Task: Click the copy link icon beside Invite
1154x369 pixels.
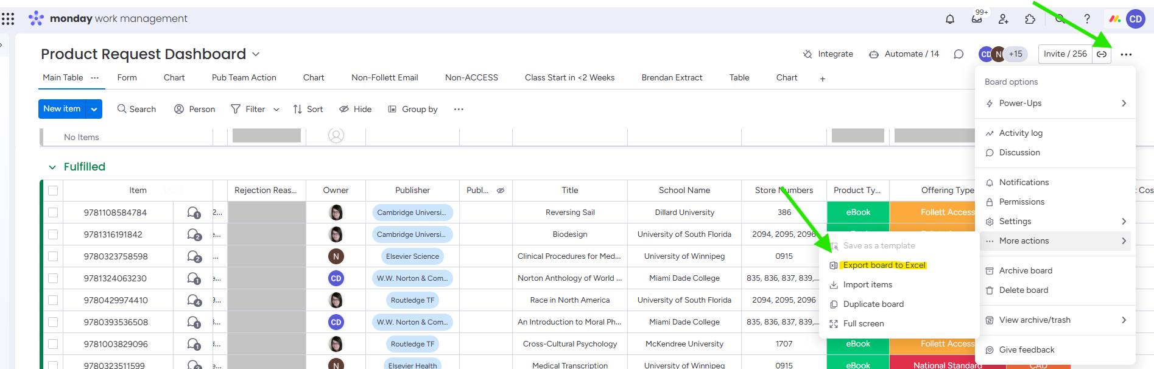Action: [x=1102, y=54]
